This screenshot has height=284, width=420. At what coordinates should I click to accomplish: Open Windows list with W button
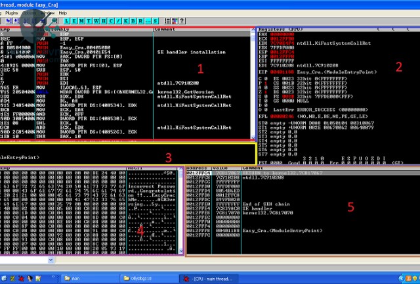(96, 20)
